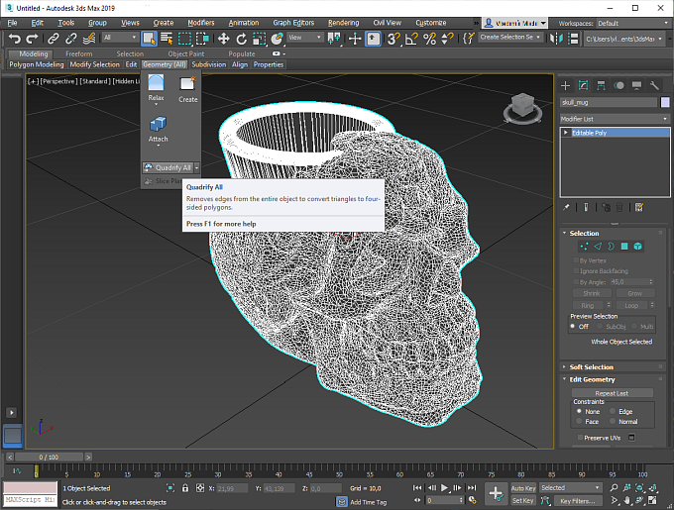The height and width of the screenshot is (510, 674).
Task: Open the Rendering menu
Action: (x=343, y=22)
